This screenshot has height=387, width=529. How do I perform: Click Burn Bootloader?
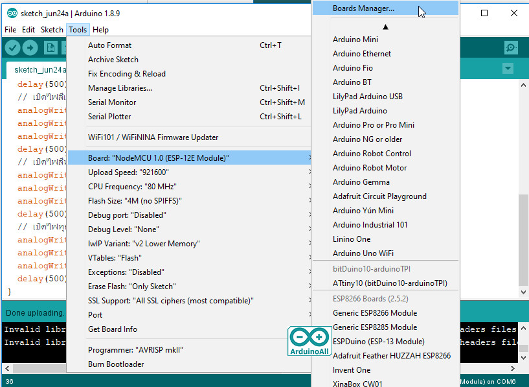(189, 364)
